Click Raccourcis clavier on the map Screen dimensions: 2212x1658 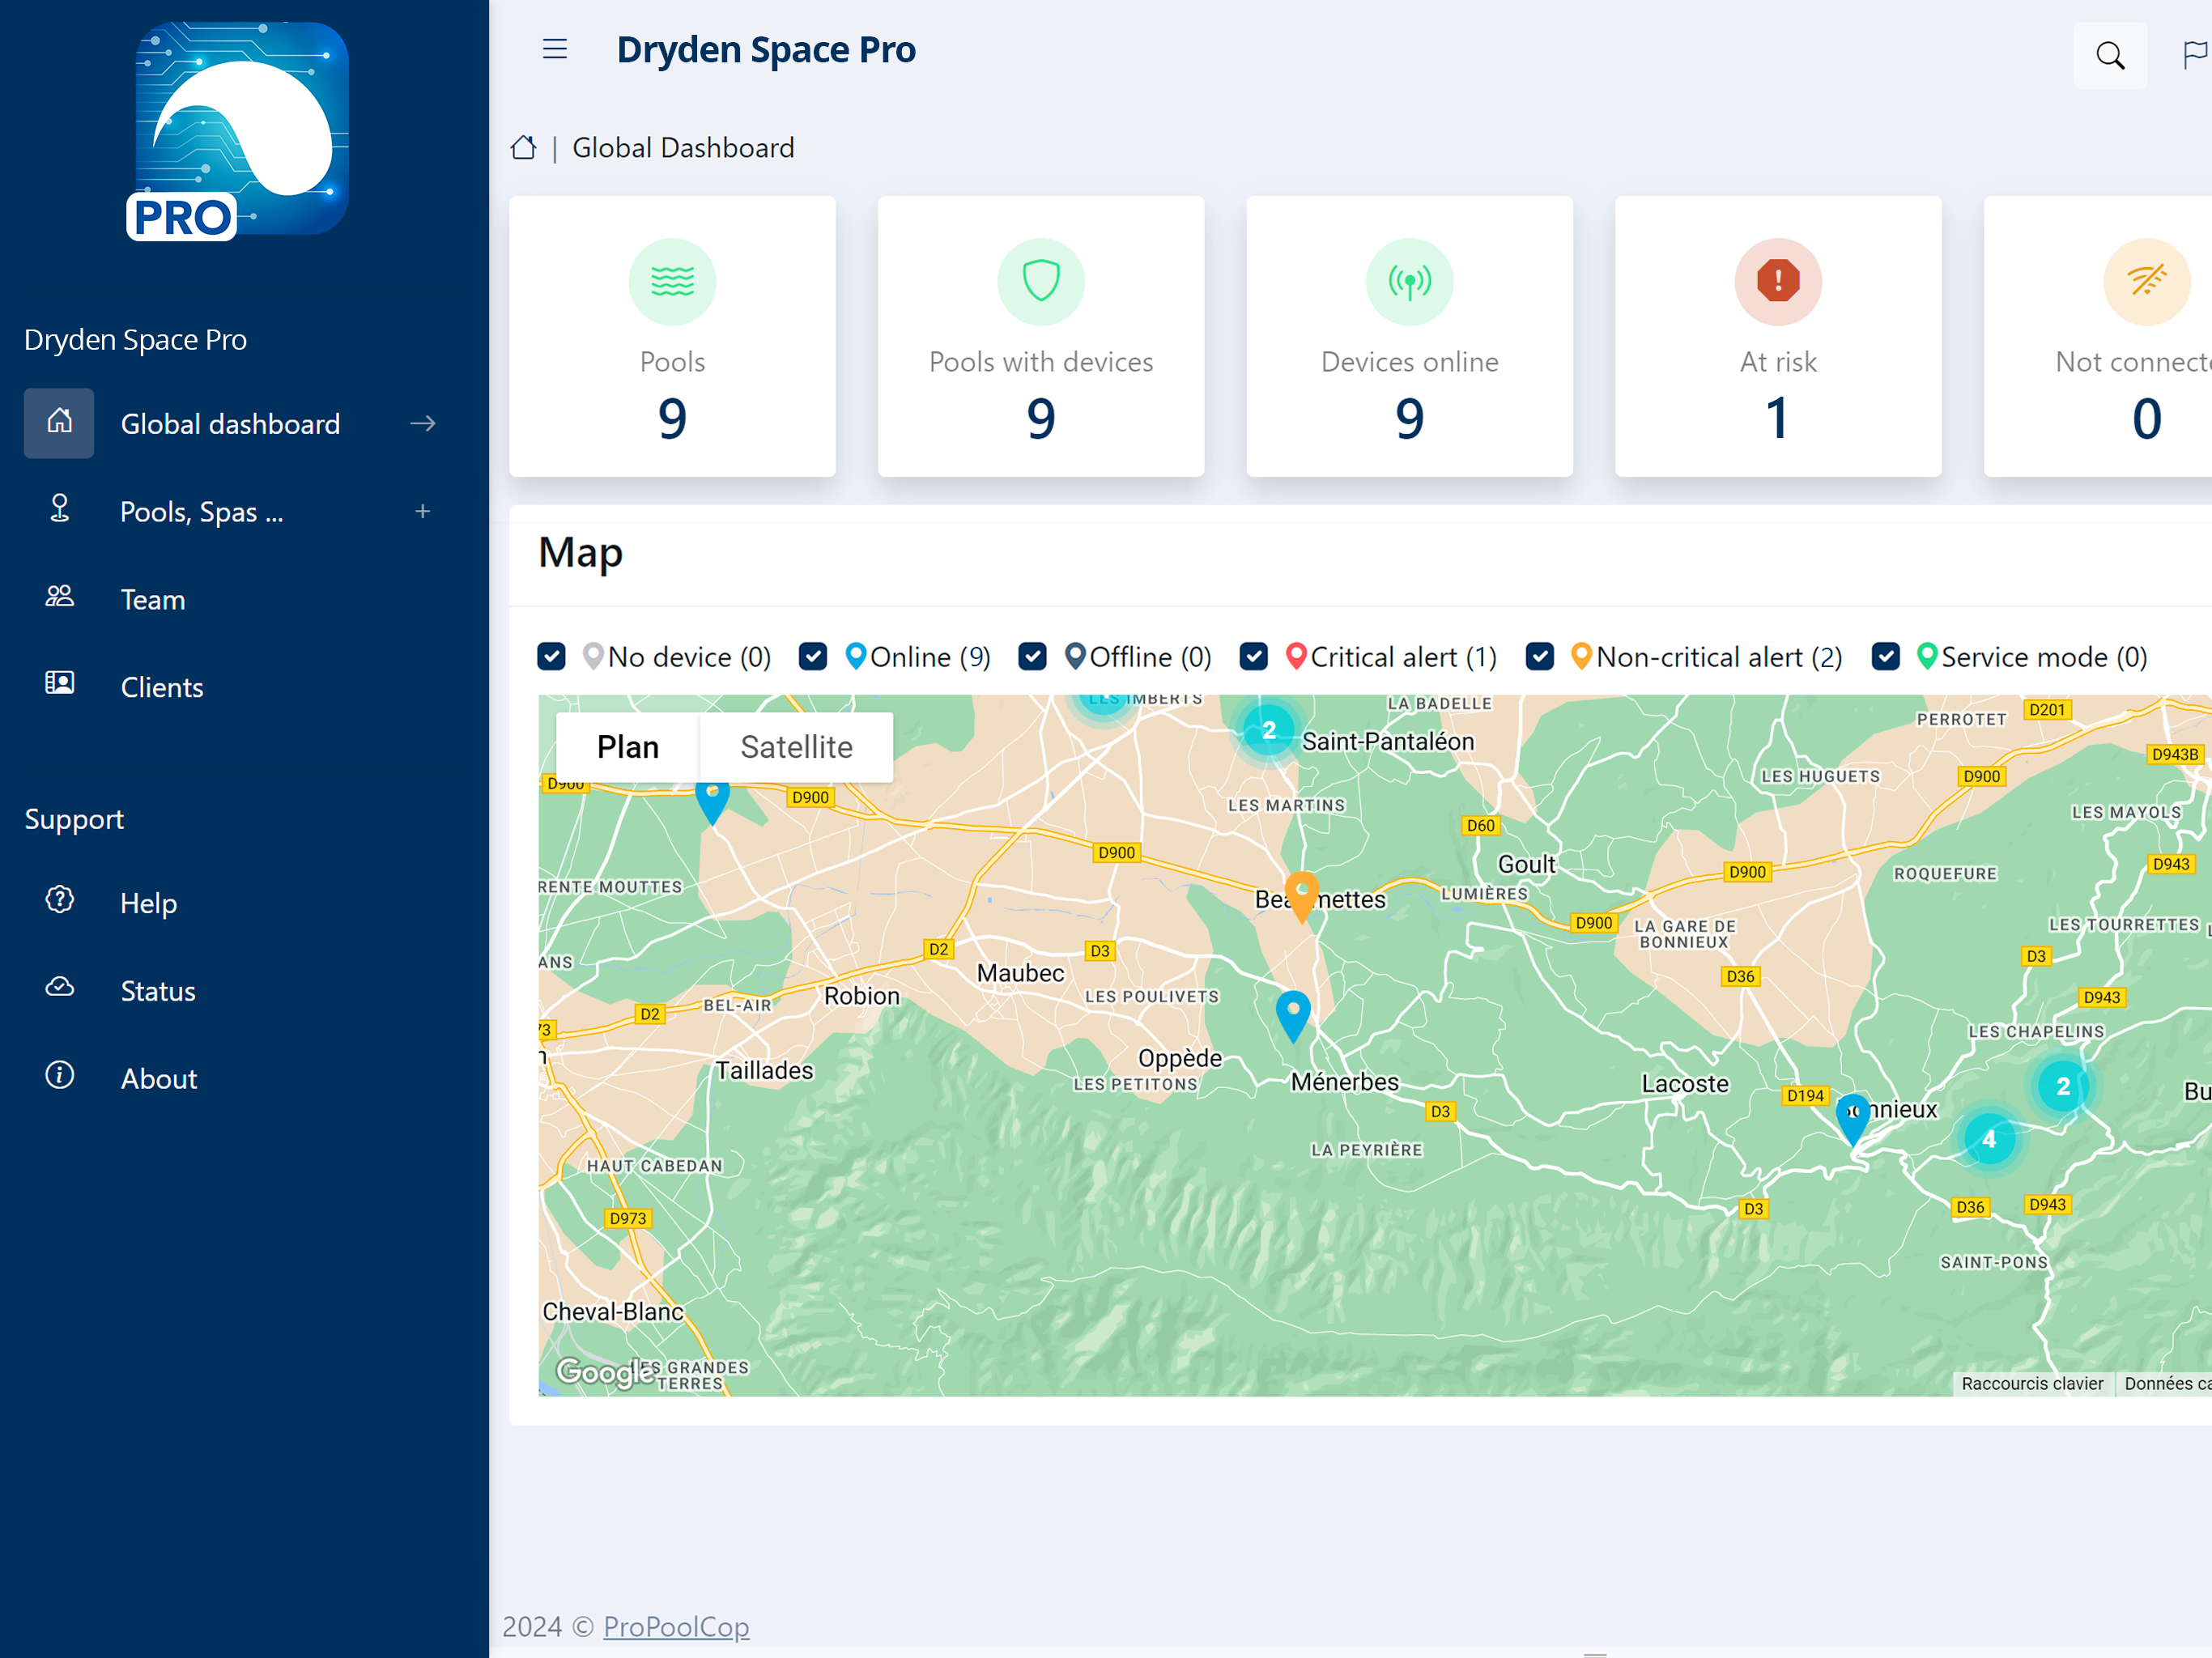pos(2032,1384)
